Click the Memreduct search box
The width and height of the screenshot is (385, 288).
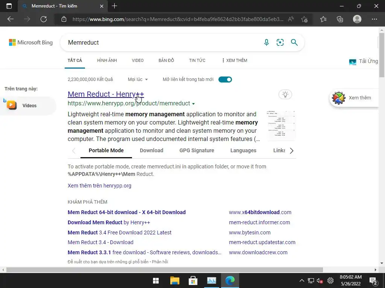tap(162, 42)
